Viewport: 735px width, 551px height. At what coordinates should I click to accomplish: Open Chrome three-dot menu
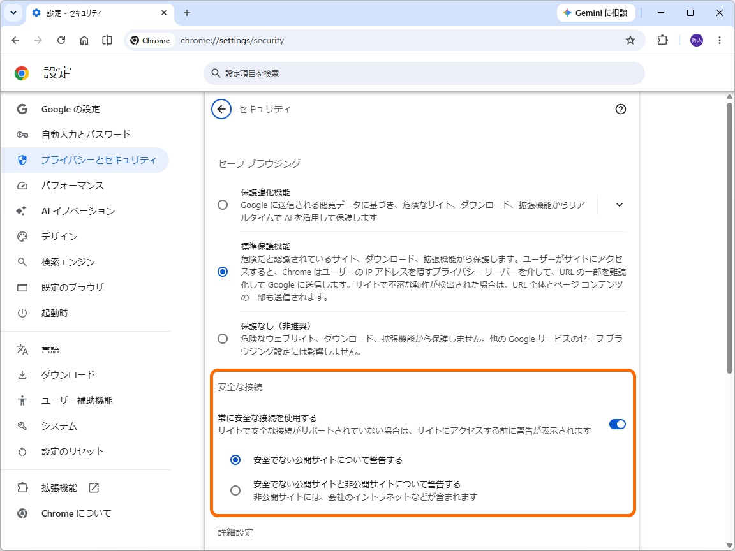tap(720, 40)
